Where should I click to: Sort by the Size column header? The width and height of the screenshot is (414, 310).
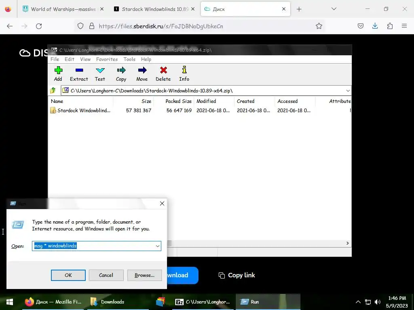point(133,101)
